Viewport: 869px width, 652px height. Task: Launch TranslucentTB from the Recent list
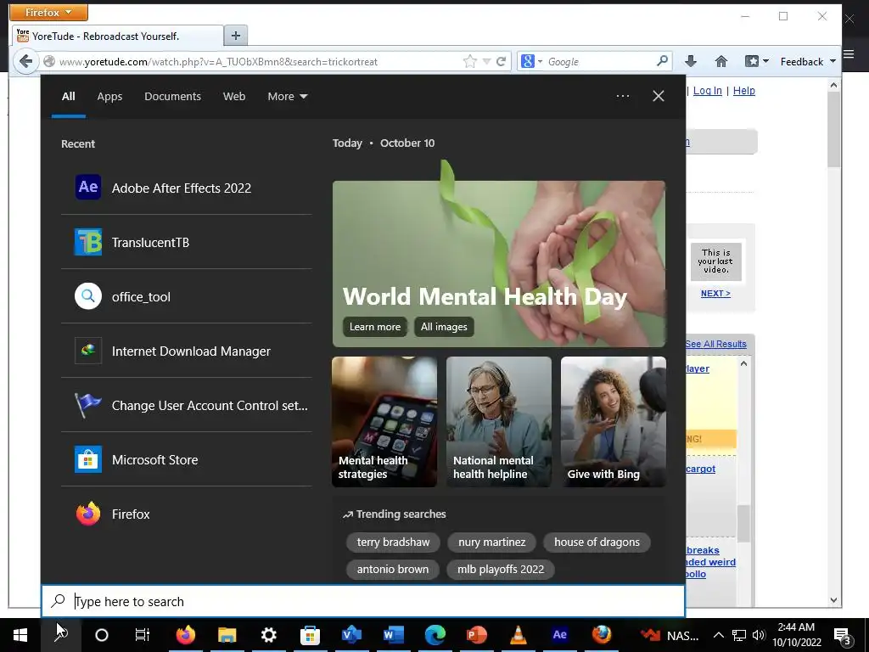[x=186, y=242]
